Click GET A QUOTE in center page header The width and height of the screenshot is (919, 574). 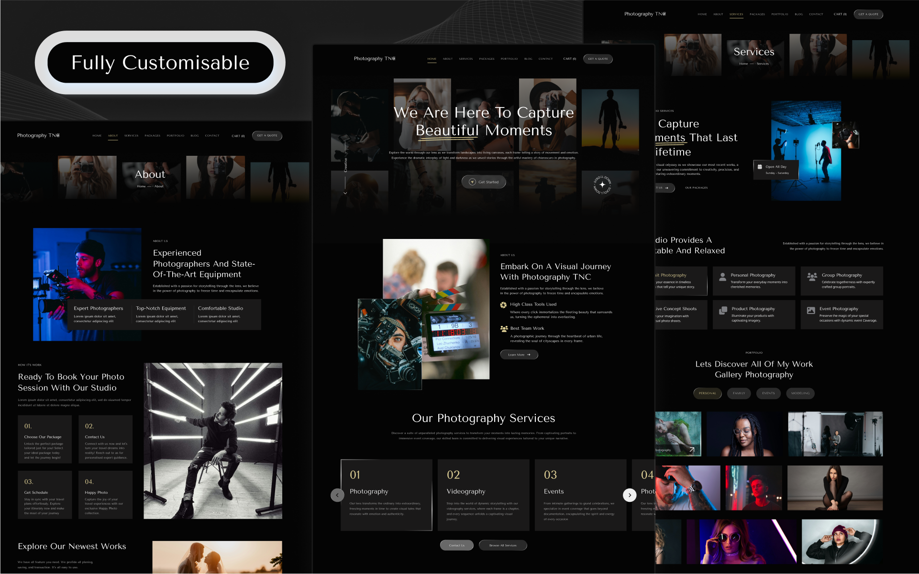click(598, 59)
